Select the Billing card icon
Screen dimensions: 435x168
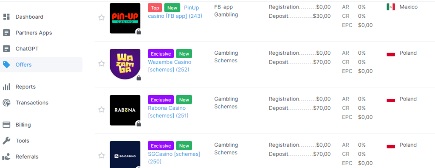(x=6, y=125)
